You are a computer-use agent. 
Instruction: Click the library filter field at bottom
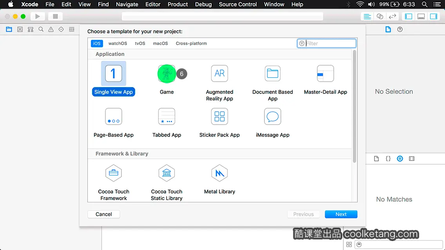(398, 245)
